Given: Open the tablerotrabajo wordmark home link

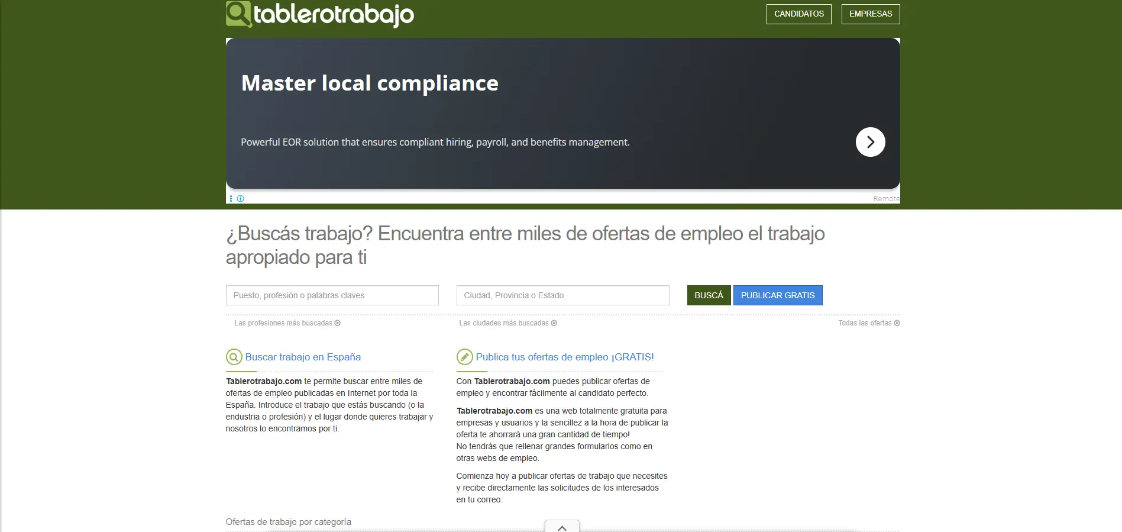Looking at the screenshot, I should click(334, 14).
